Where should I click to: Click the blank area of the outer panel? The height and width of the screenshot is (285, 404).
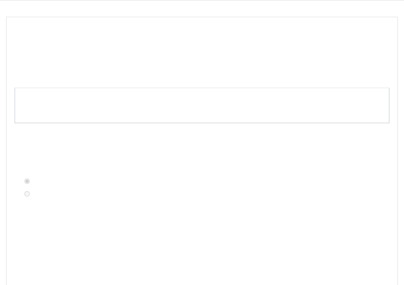pos(202,52)
